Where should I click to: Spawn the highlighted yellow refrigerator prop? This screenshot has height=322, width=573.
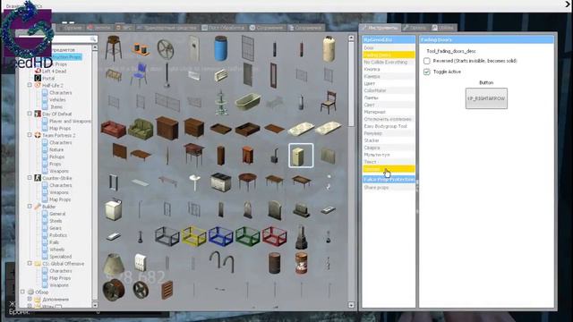pyautogui.click(x=301, y=156)
